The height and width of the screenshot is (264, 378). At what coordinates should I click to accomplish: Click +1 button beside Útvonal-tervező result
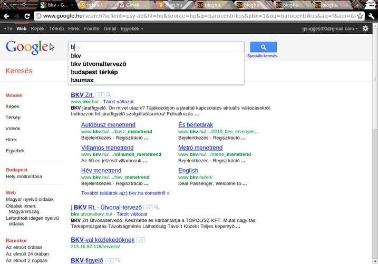(x=148, y=208)
